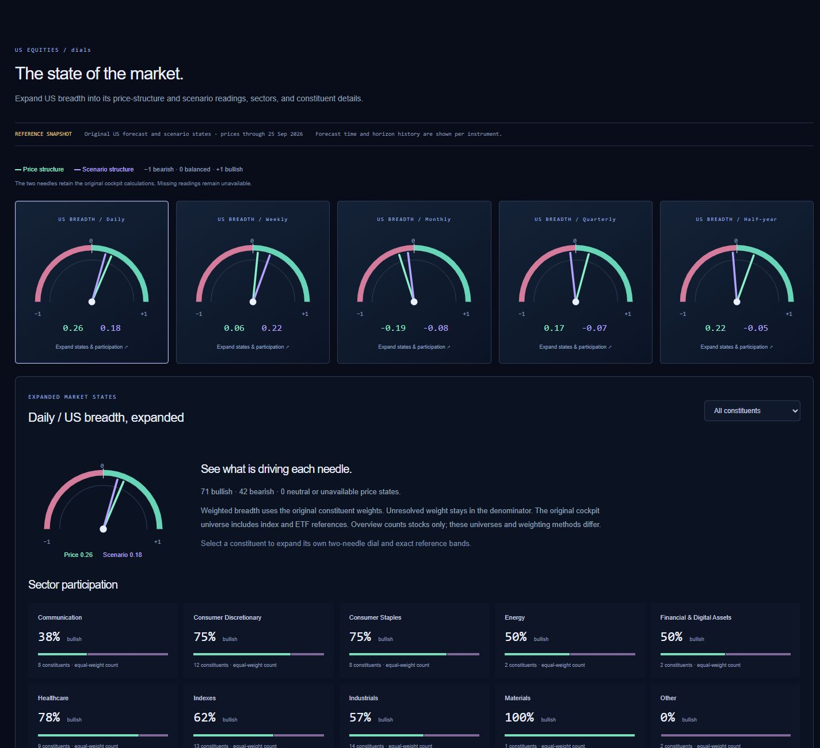This screenshot has width=820, height=748.
Task: Select the US Breadth Weekly dial card
Action: pyautogui.click(x=253, y=282)
